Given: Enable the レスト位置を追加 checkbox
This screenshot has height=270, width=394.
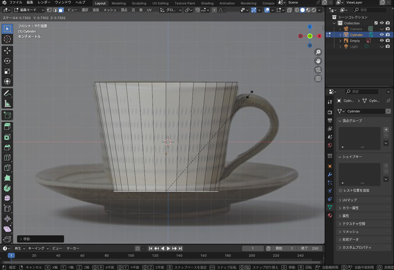Looking at the screenshot, I should 341,190.
